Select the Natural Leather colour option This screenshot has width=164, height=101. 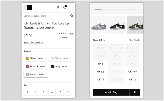(36, 74)
